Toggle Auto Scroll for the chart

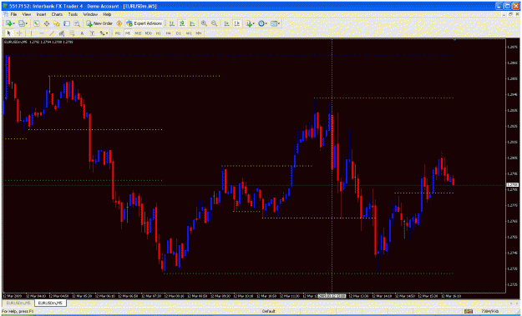[226, 23]
